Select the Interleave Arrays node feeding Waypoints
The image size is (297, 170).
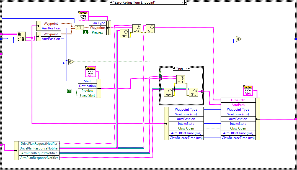coord(79,28)
